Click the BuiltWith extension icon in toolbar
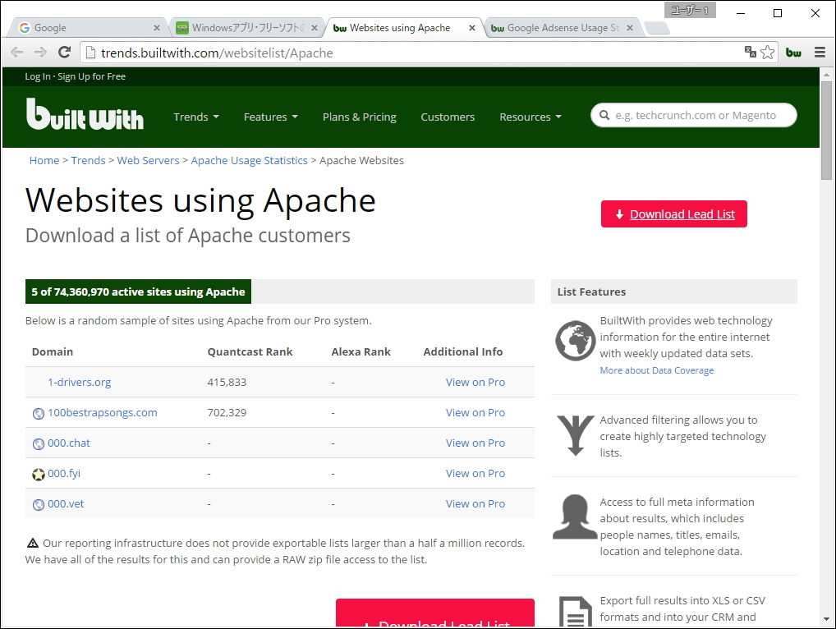Viewport: 836px width, 629px height. pos(793,53)
